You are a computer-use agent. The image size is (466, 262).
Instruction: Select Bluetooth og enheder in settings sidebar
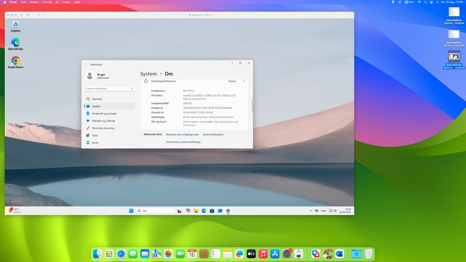tap(104, 114)
